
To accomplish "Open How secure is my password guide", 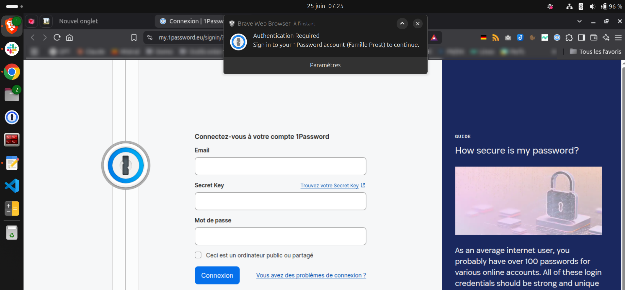I will click(517, 151).
